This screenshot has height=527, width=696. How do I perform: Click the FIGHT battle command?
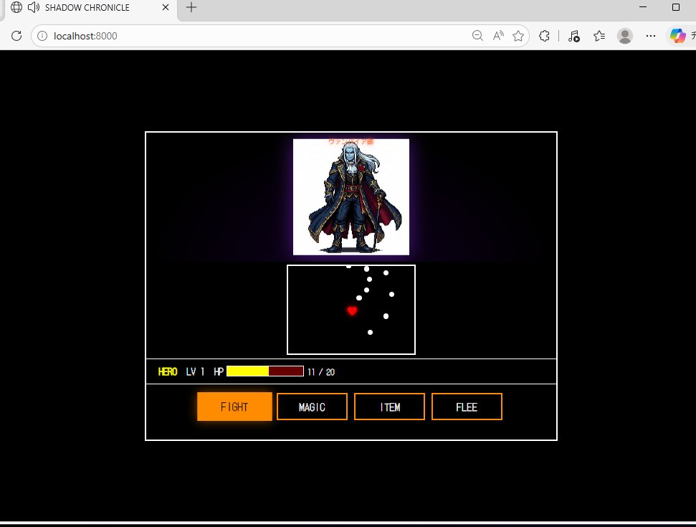click(x=234, y=407)
